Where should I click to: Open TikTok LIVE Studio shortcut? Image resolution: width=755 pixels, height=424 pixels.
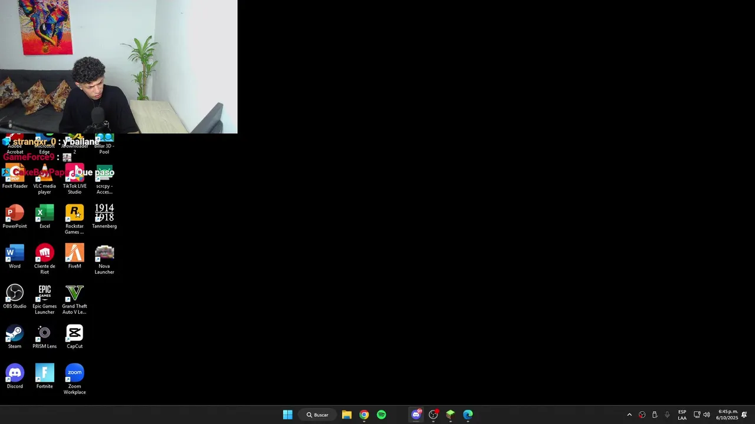pyautogui.click(x=74, y=180)
